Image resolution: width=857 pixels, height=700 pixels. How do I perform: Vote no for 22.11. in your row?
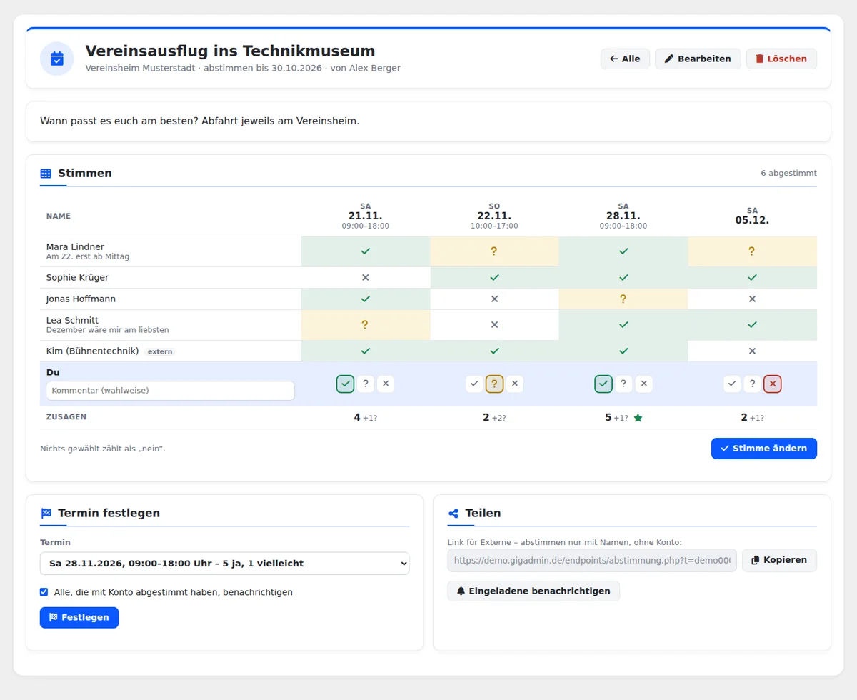[x=515, y=384]
